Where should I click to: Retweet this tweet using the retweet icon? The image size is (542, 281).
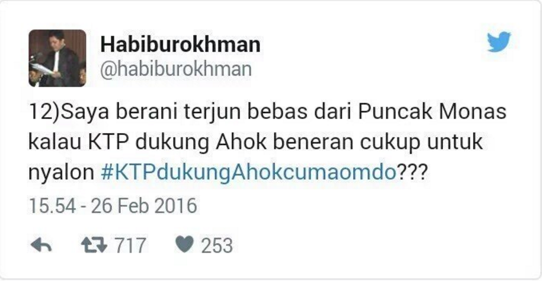coord(94,245)
